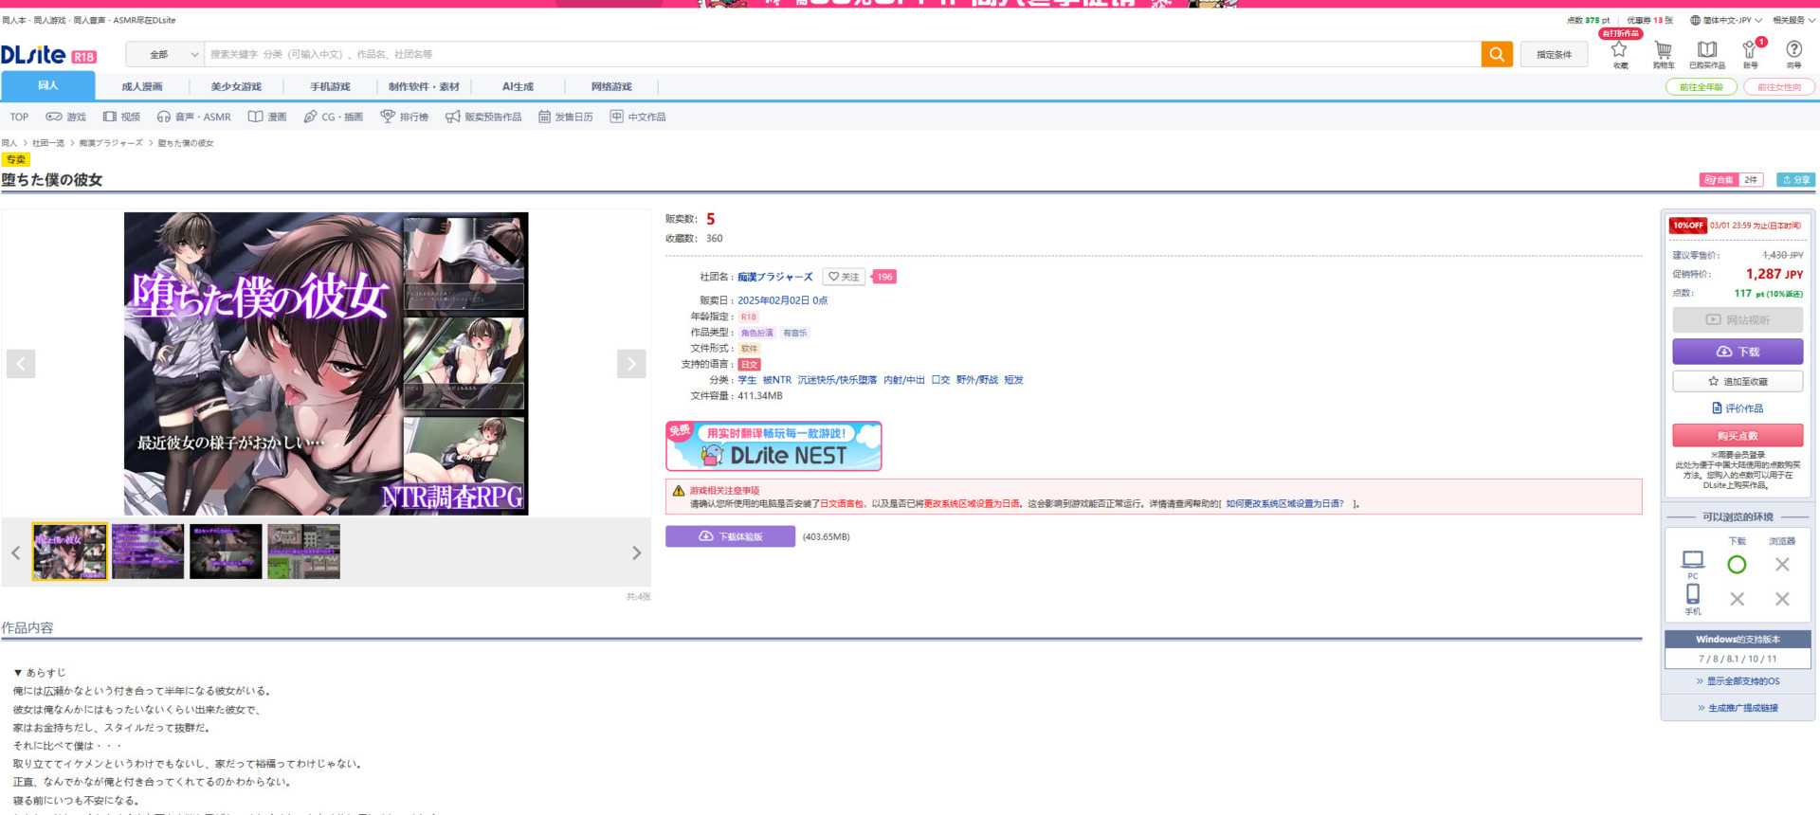Click the 前往女性向 button
The height and width of the screenshot is (815, 1820).
coord(1779,87)
